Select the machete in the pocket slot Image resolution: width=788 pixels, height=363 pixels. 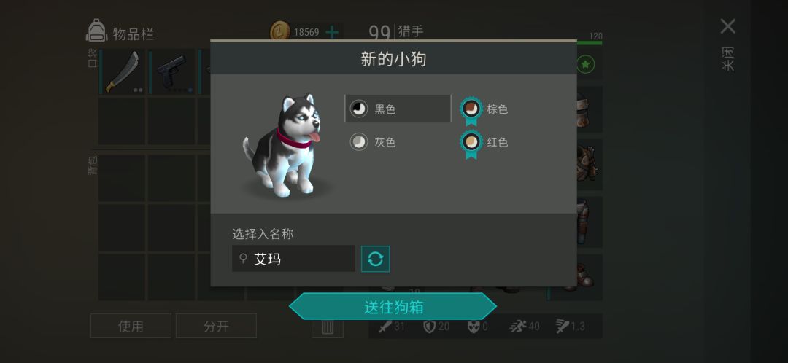(x=122, y=71)
